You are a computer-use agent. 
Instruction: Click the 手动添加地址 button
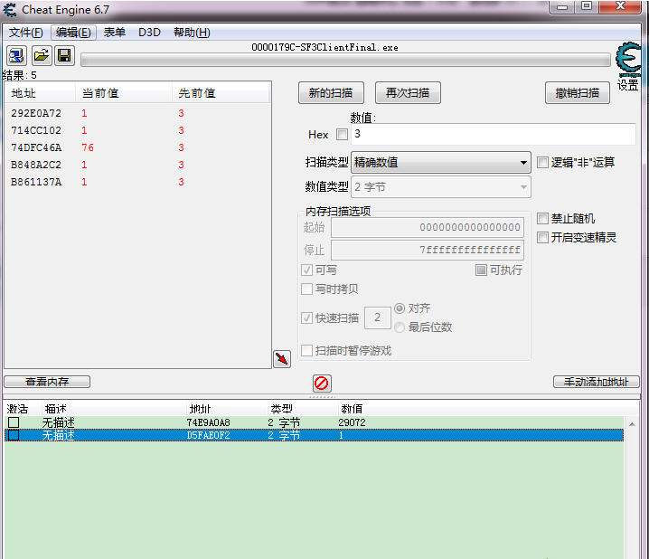(x=596, y=382)
